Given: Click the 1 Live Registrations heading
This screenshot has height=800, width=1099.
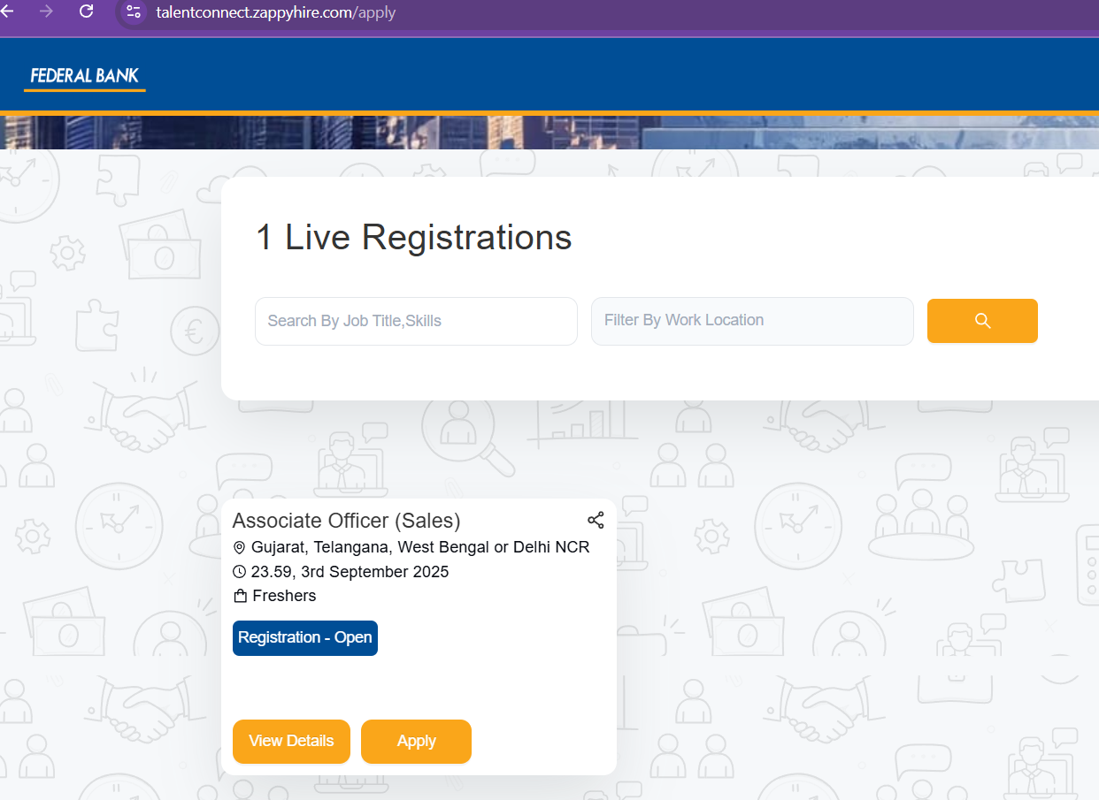Looking at the screenshot, I should (x=413, y=238).
